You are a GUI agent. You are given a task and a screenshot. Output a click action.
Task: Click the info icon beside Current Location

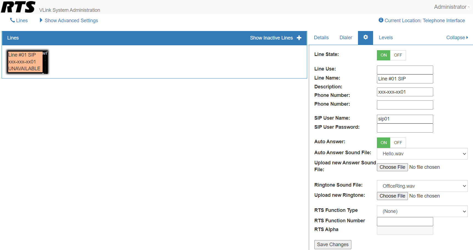pos(380,20)
